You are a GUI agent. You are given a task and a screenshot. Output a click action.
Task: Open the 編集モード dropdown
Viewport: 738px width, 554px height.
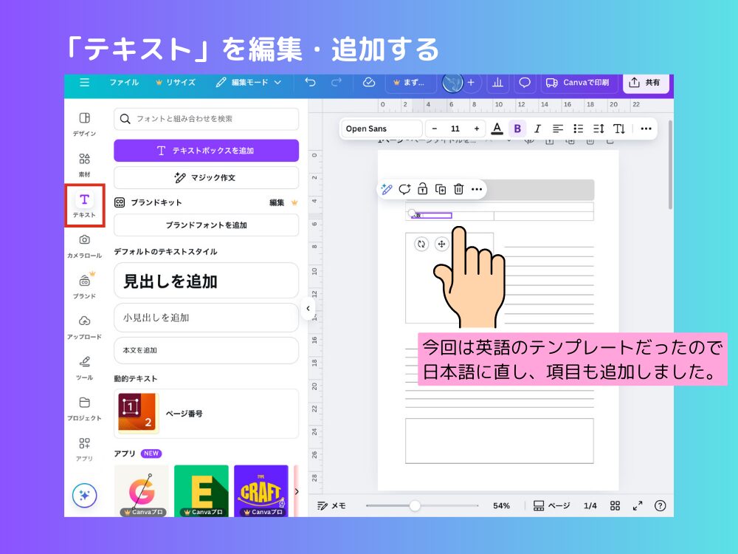[x=248, y=83]
